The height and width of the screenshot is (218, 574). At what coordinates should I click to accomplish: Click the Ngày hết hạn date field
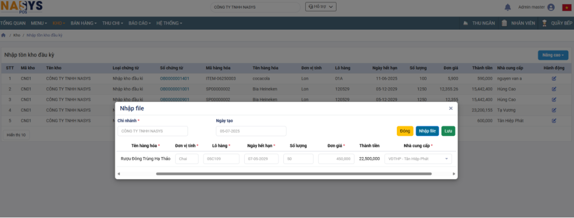coord(261,159)
